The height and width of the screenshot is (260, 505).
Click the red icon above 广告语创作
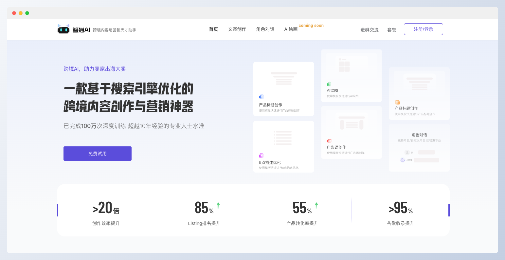329,141
